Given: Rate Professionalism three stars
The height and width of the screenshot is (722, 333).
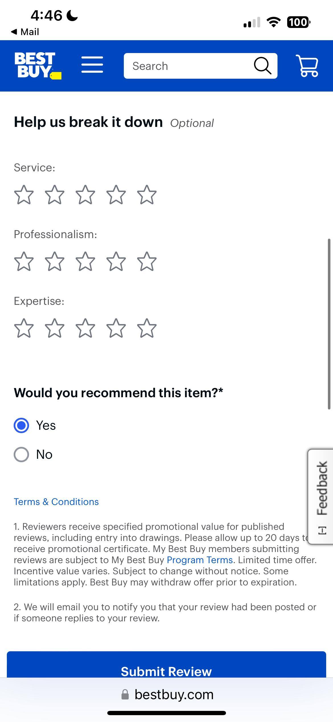Looking at the screenshot, I should (85, 262).
